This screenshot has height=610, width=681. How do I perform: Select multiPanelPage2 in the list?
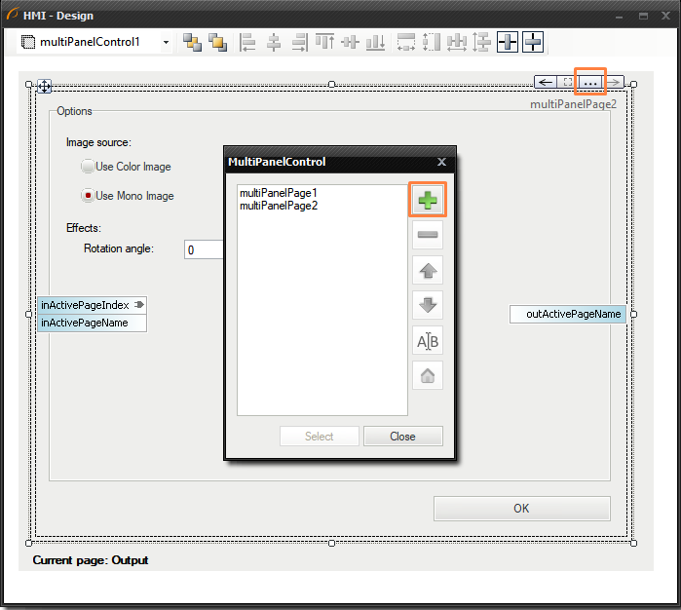pos(278,206)
